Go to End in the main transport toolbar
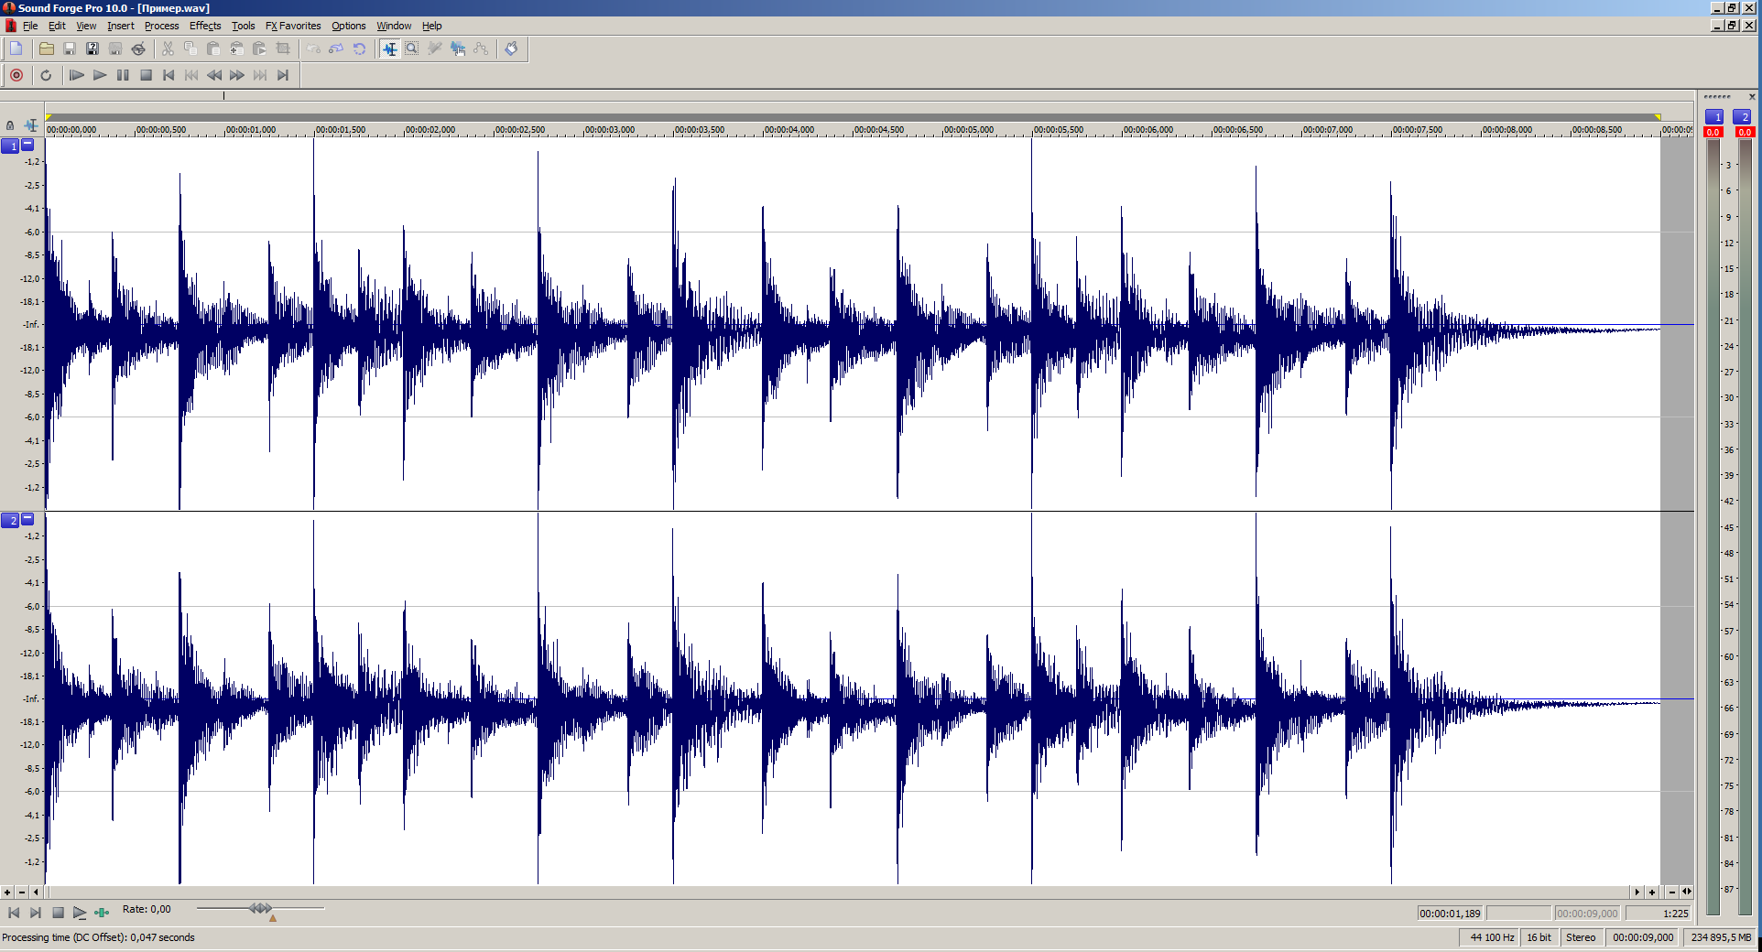Viewport: 1762px width, 952px height. click(283, 75)
